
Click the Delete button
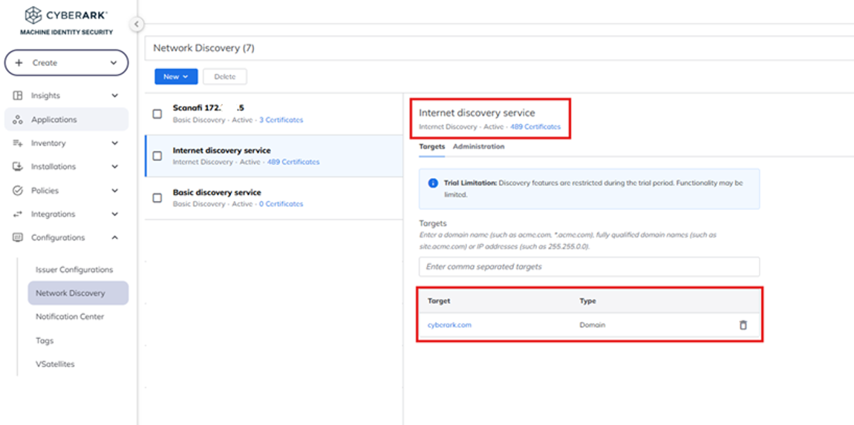point(225,76)
